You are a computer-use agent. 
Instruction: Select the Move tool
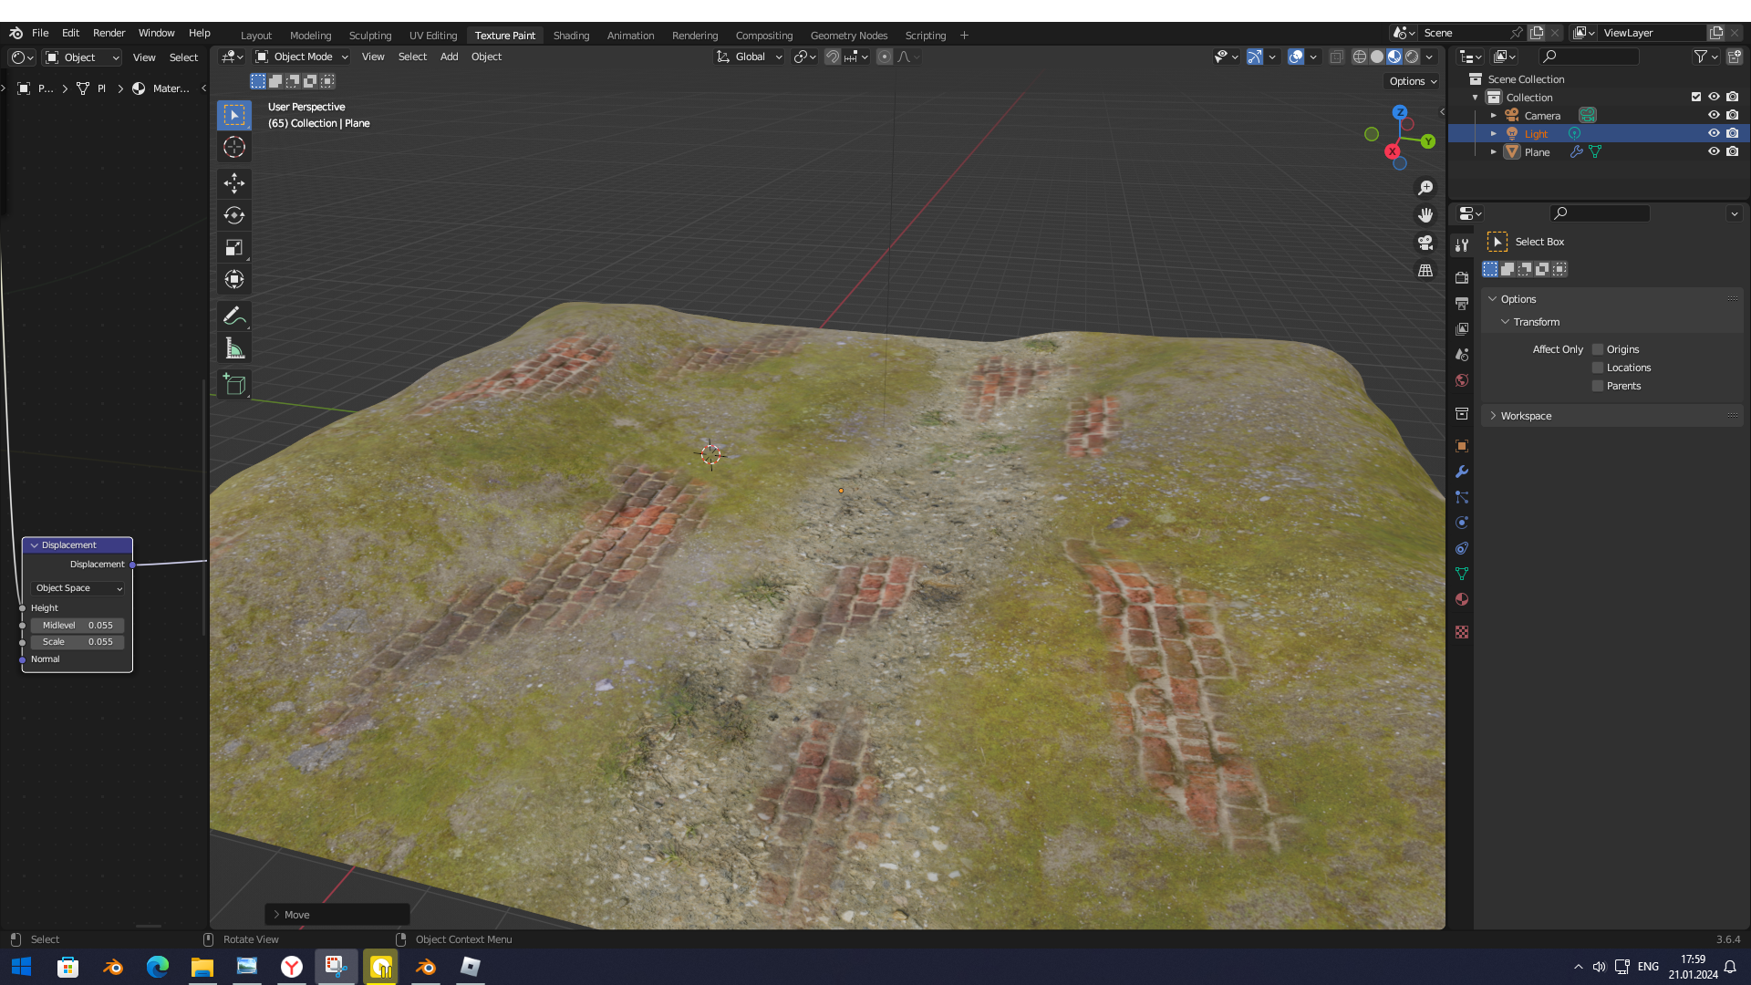click(234, 183)
